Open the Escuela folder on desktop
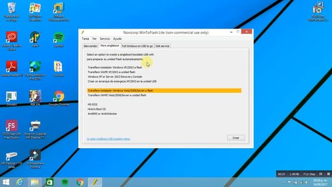332x187 pixels. 59,69
